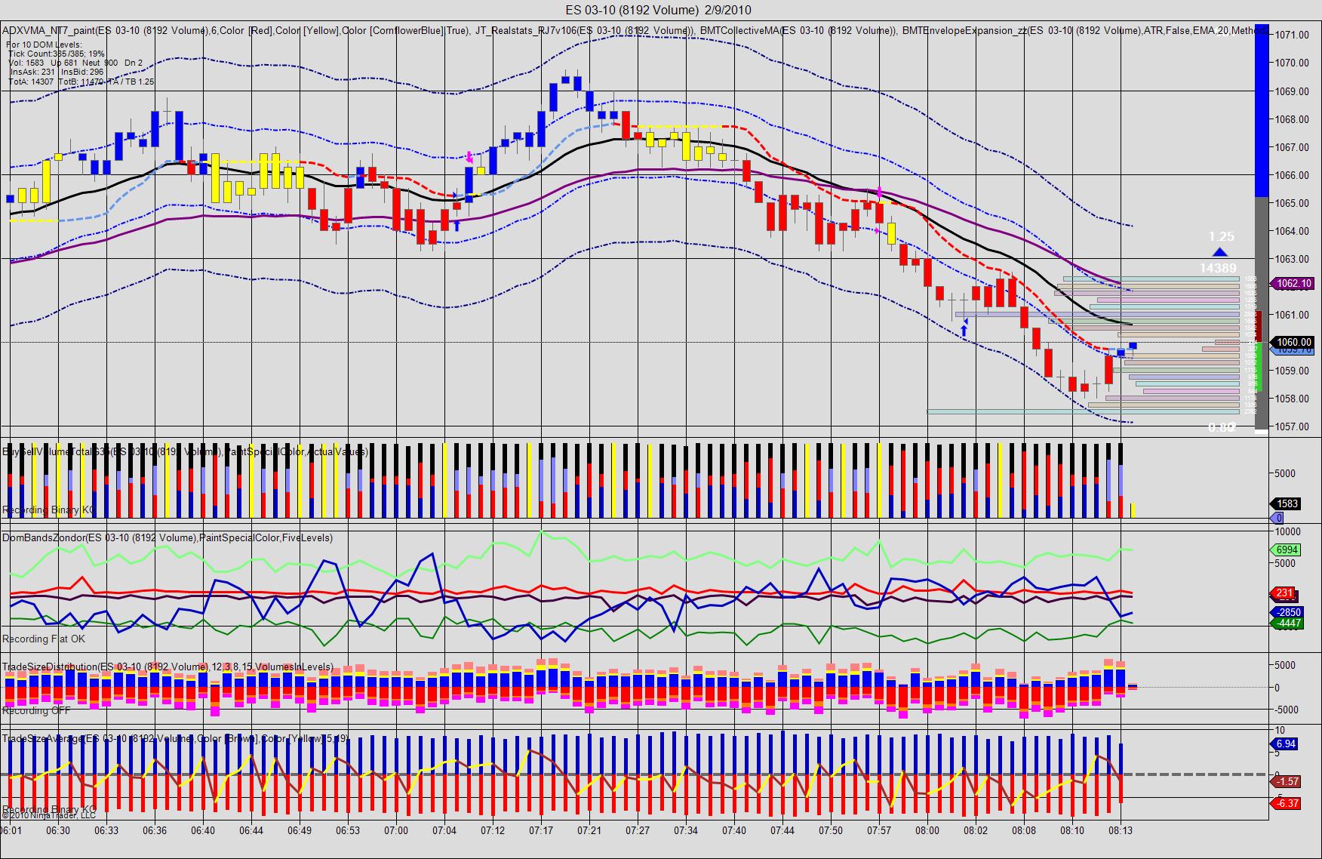
Task: Select the green 6994 DomBands marker
Action: [1286, 550]
